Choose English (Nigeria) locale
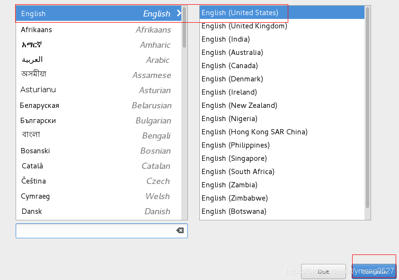The width and height of the screenshot is (399, 280). click(x=282, y=118)
